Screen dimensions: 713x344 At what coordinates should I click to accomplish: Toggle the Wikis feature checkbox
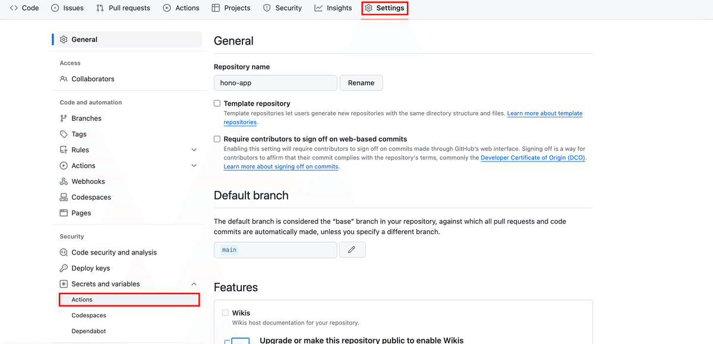point(225,313)
